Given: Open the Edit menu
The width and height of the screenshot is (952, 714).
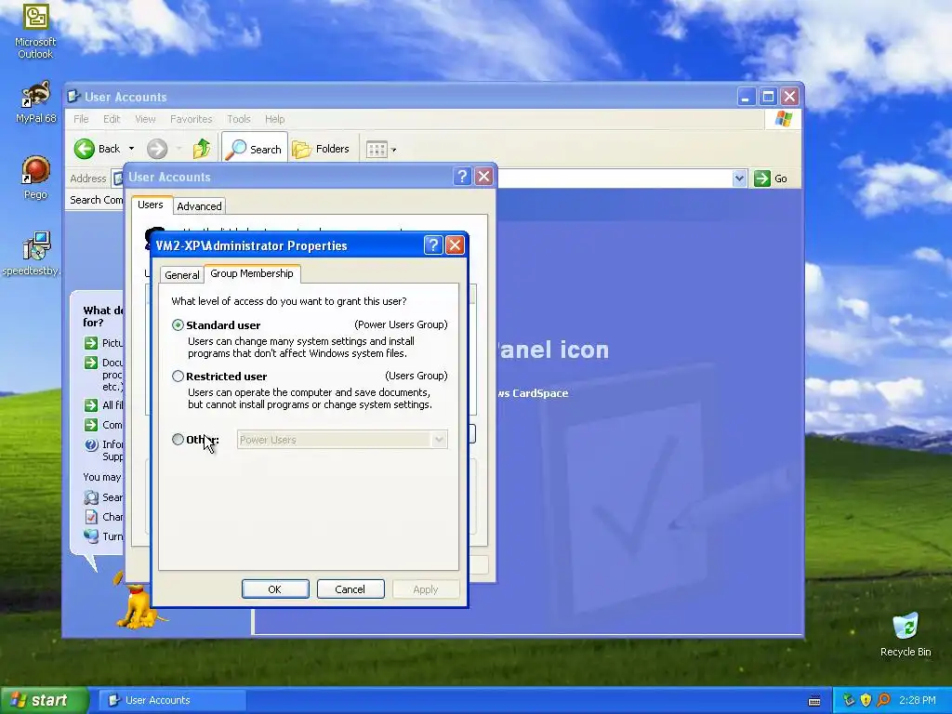Looking at the screenshot, I should click(x=112, y=119).
